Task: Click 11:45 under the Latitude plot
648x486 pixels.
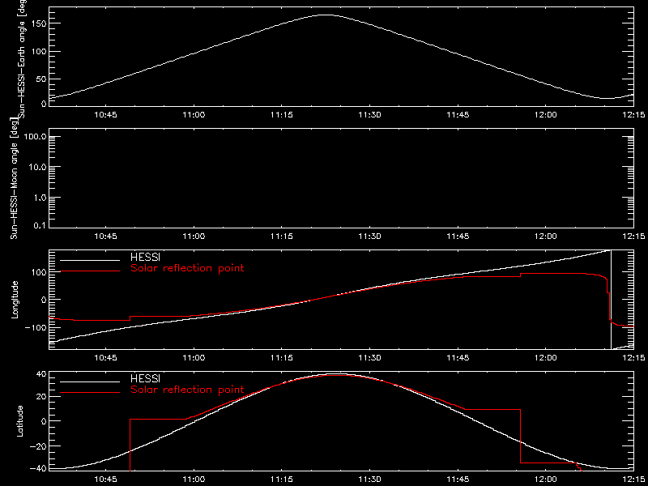Action: 458,480
